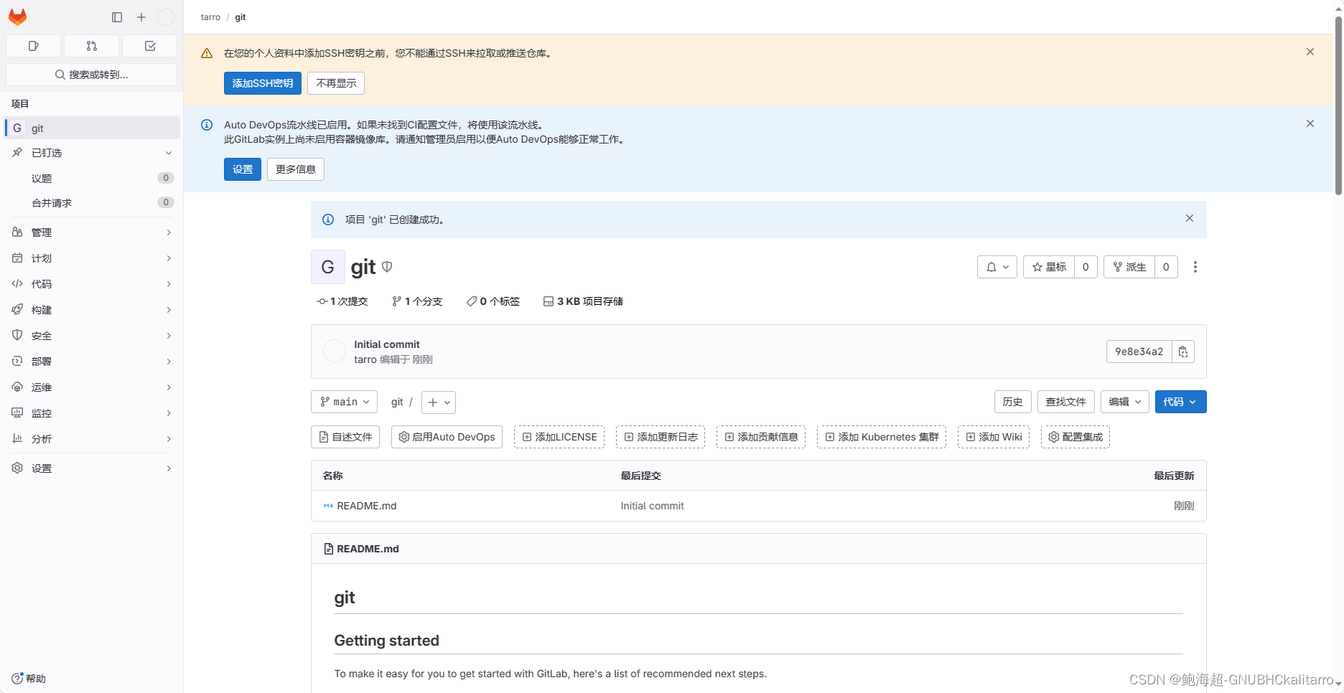Open 合并请求 merge requests in sidebar
The height and width of the screenshot is (693, 1344).
[x=92, y=203]
